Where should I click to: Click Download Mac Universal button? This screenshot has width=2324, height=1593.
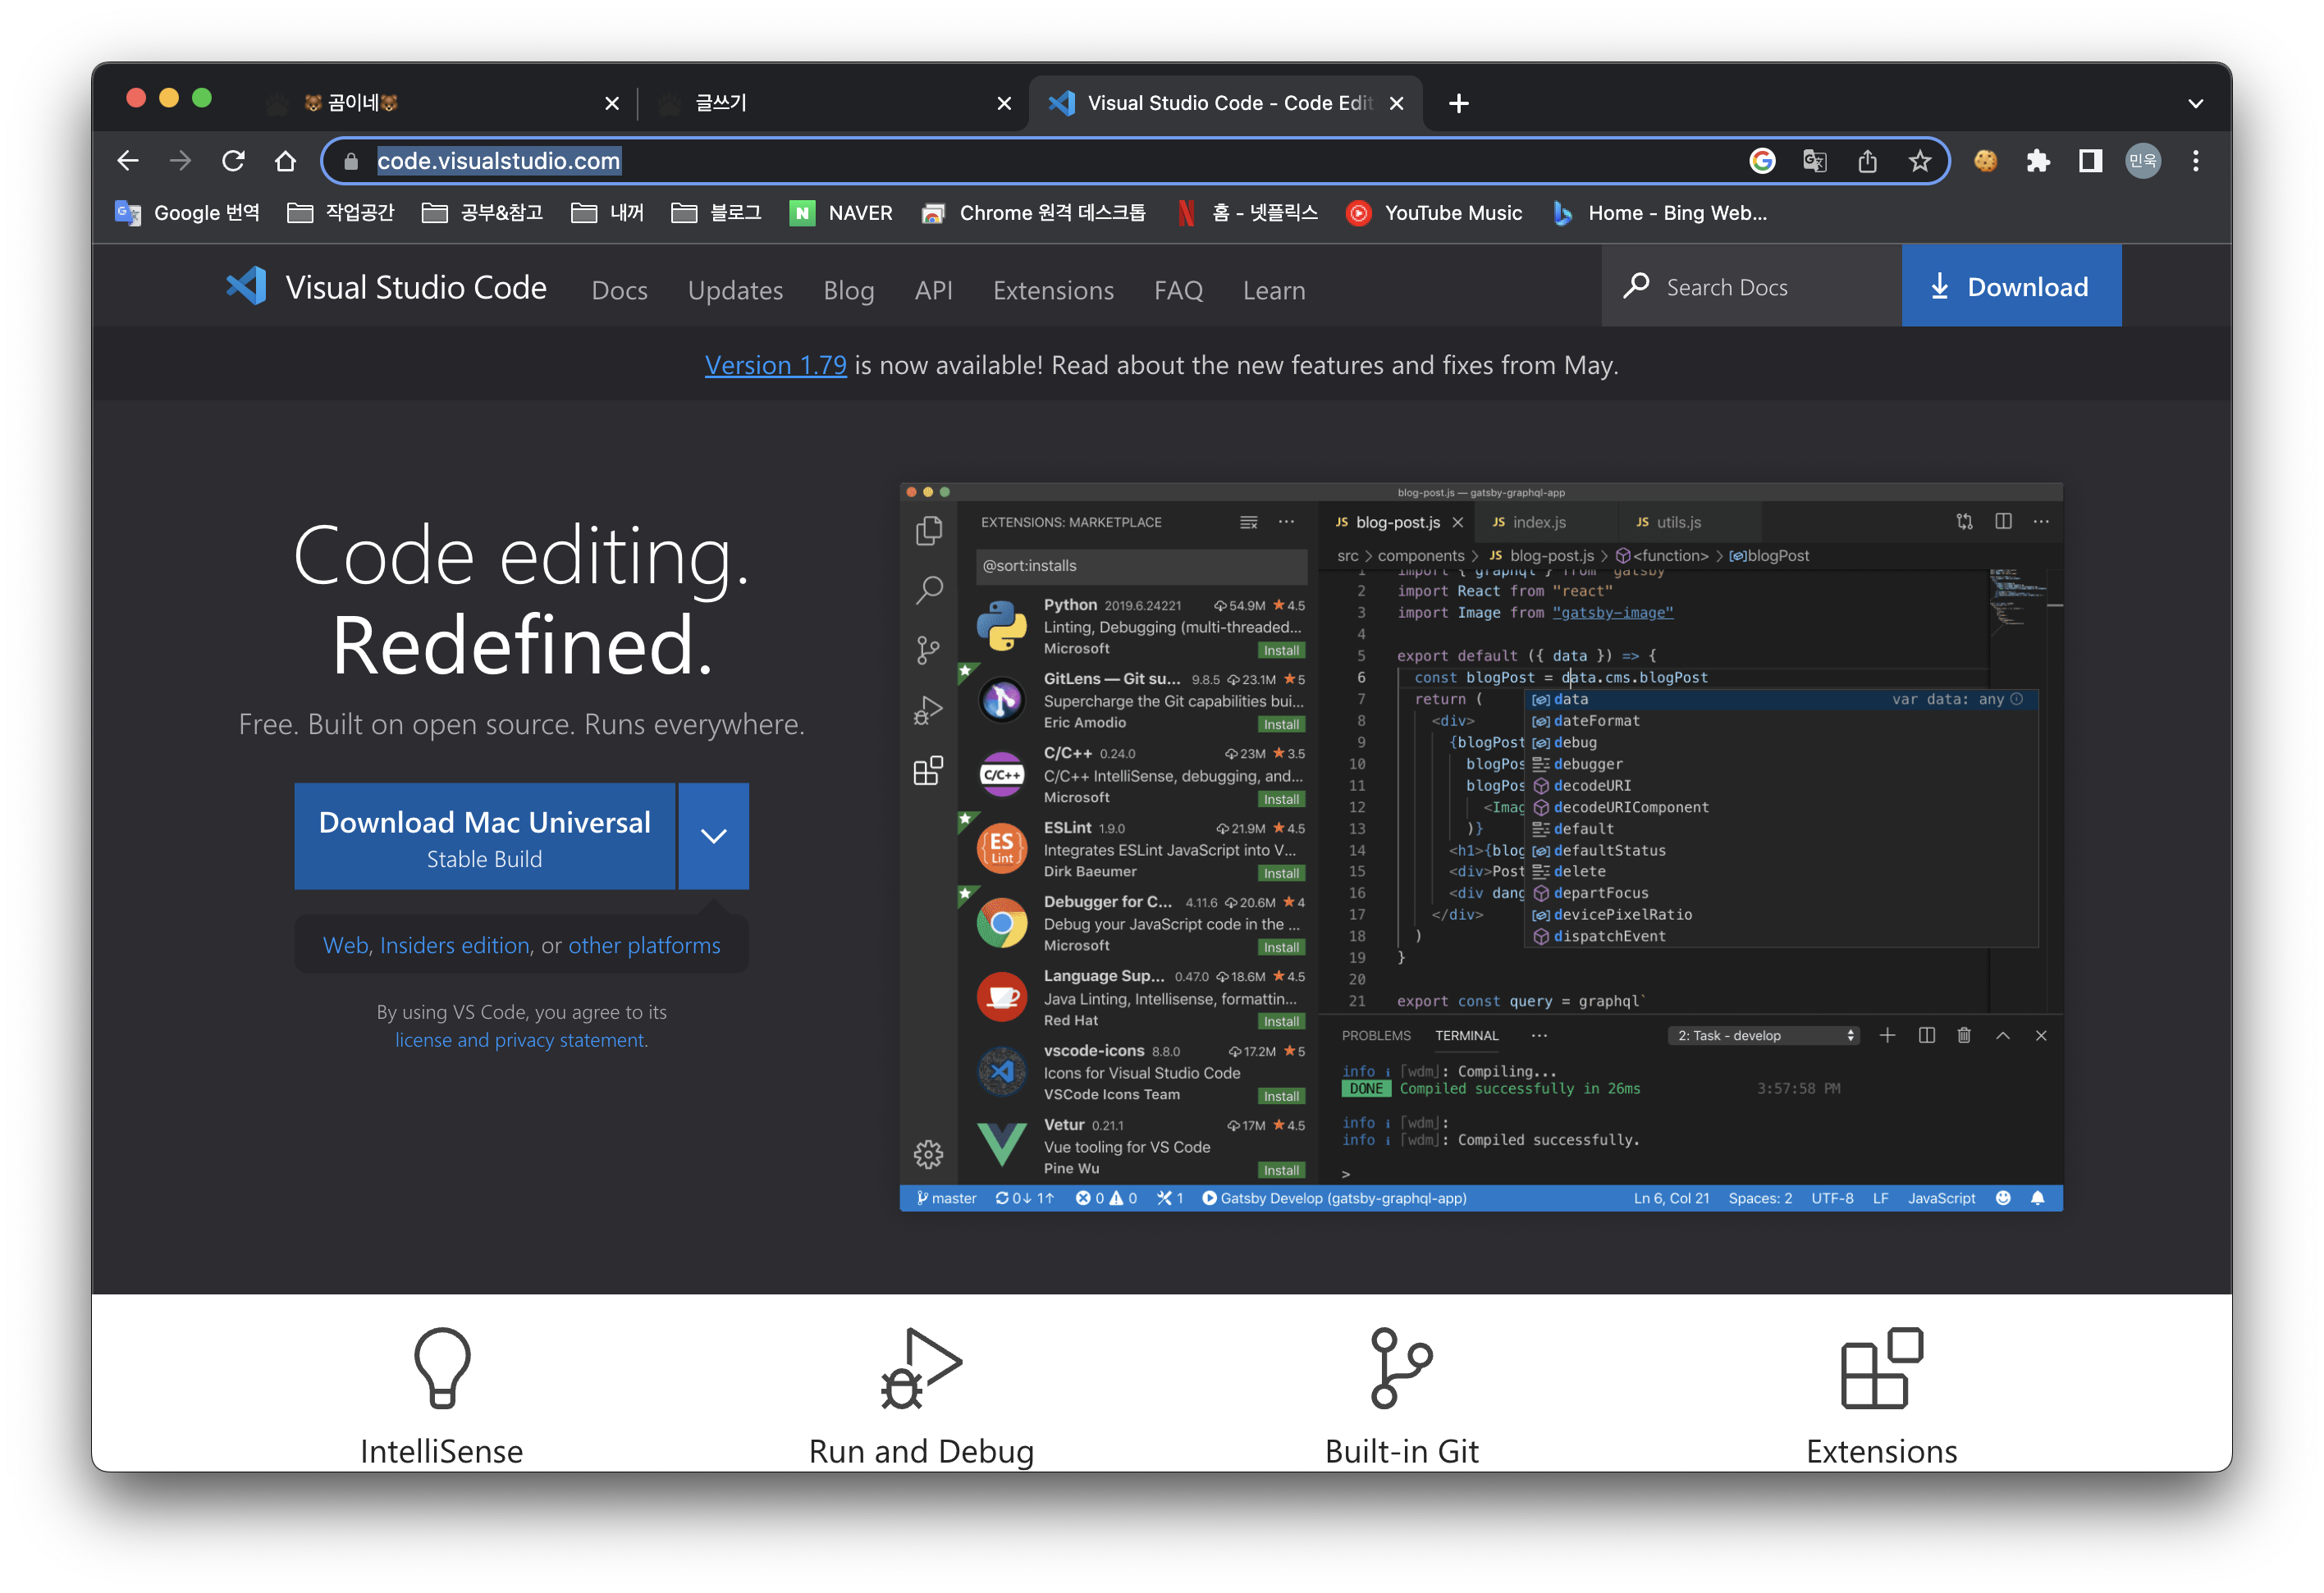pyautogui.click(x=485, y=837)
